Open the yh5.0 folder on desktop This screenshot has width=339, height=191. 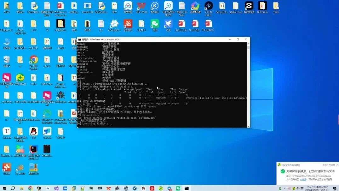(x=276, y=7)
